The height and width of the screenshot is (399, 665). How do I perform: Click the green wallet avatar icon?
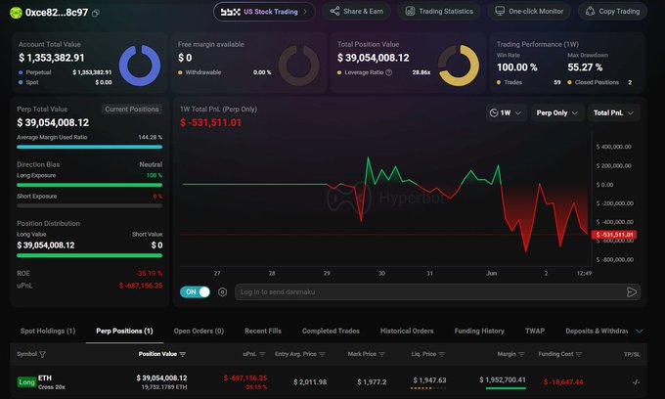point(16,13)
